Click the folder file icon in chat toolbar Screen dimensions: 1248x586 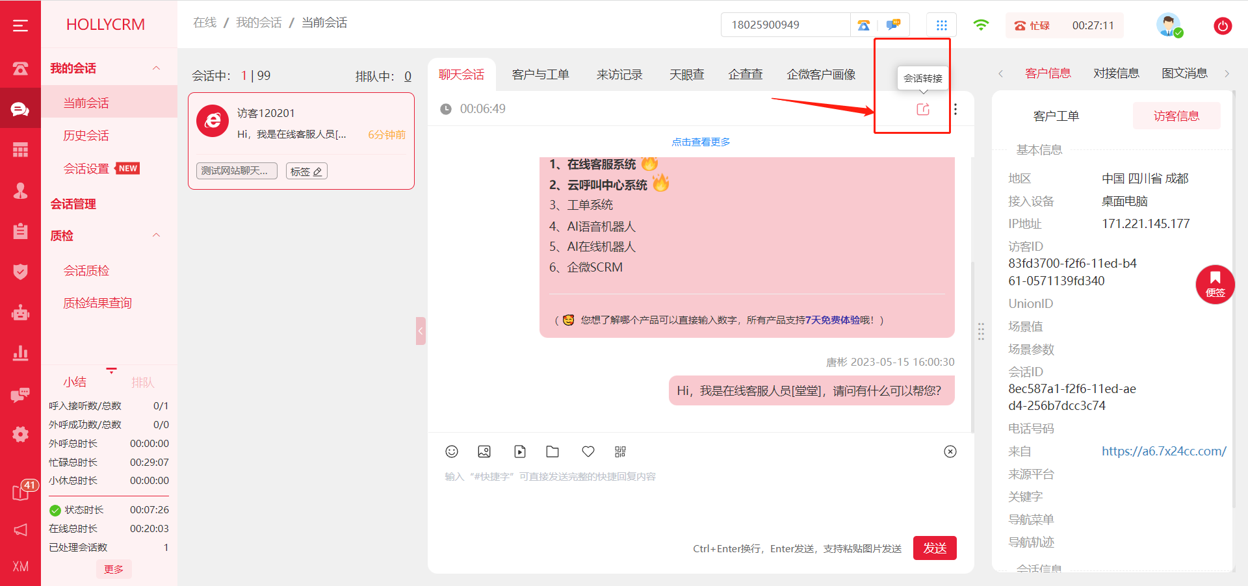[x=552, y=452]
